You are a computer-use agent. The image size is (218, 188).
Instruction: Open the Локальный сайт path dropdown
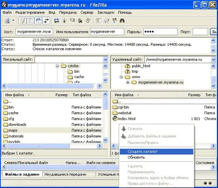pyautogui.click(x=105, y=60)
